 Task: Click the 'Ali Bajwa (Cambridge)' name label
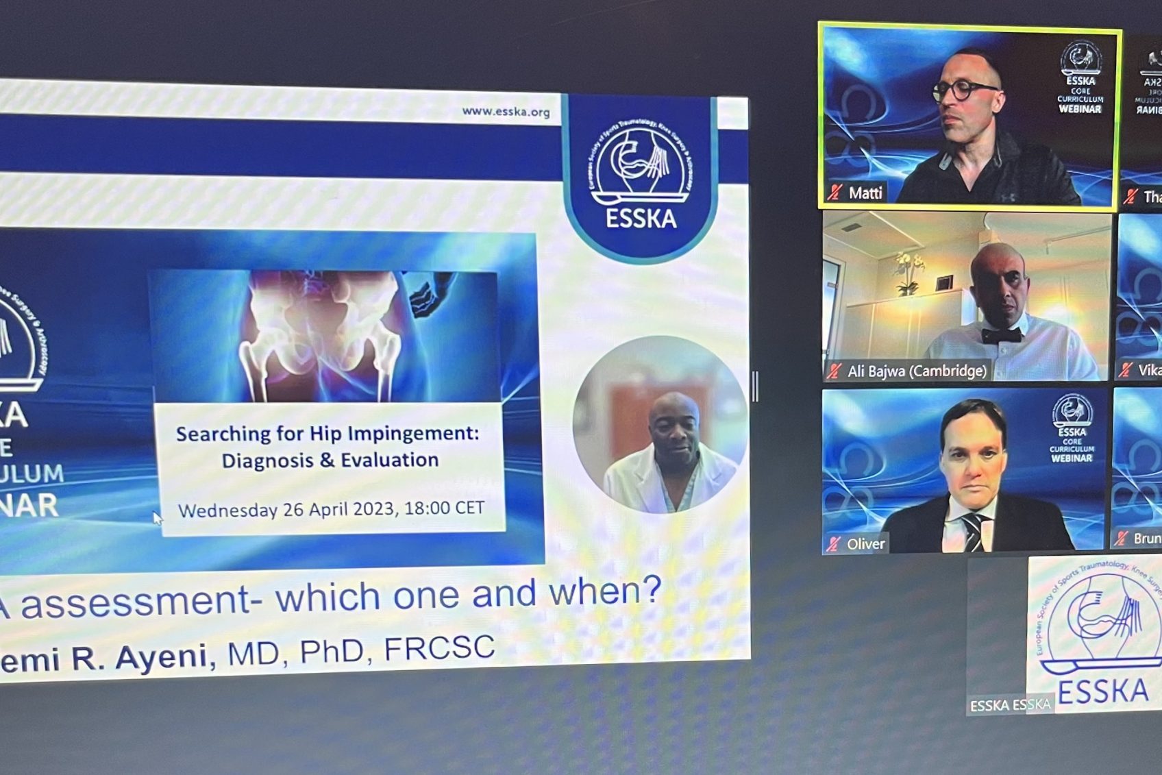point(917,371)
